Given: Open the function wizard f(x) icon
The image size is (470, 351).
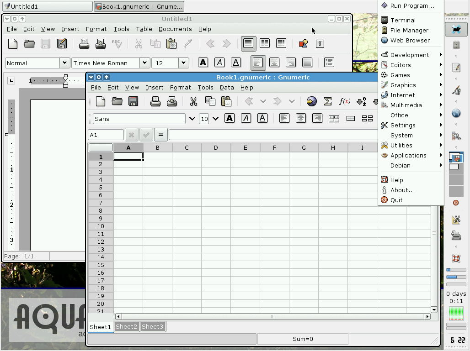Looking at the screenshot, I should pyautogui.click(x=344, y=101).
